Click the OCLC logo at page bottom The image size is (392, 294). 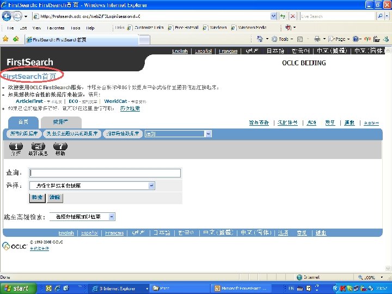(15, 246)
